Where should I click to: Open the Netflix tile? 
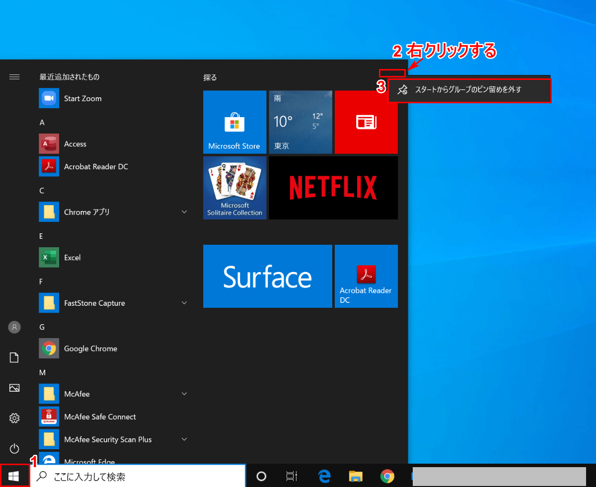(333, 188)
